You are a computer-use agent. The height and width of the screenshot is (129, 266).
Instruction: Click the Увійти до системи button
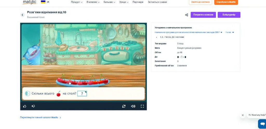click(x=200, y=2)
